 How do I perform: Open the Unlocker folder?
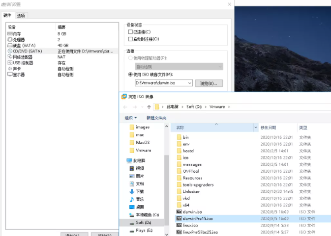point(188,191)
